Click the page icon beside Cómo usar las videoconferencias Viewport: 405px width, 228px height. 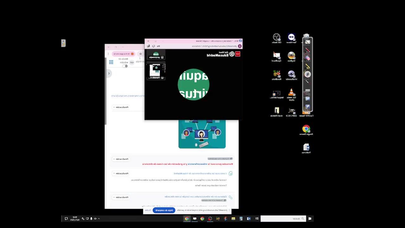pyautogui.click(x=230, y=174)
